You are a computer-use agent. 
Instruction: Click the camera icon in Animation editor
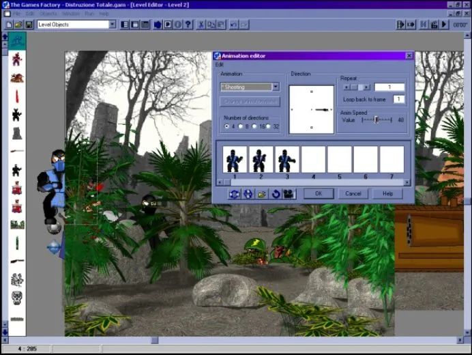coord(289,194)
